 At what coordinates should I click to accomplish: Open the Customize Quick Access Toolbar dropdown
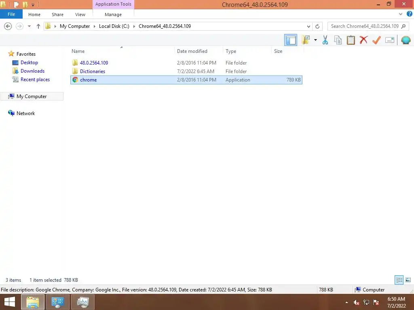coord(33,5)
